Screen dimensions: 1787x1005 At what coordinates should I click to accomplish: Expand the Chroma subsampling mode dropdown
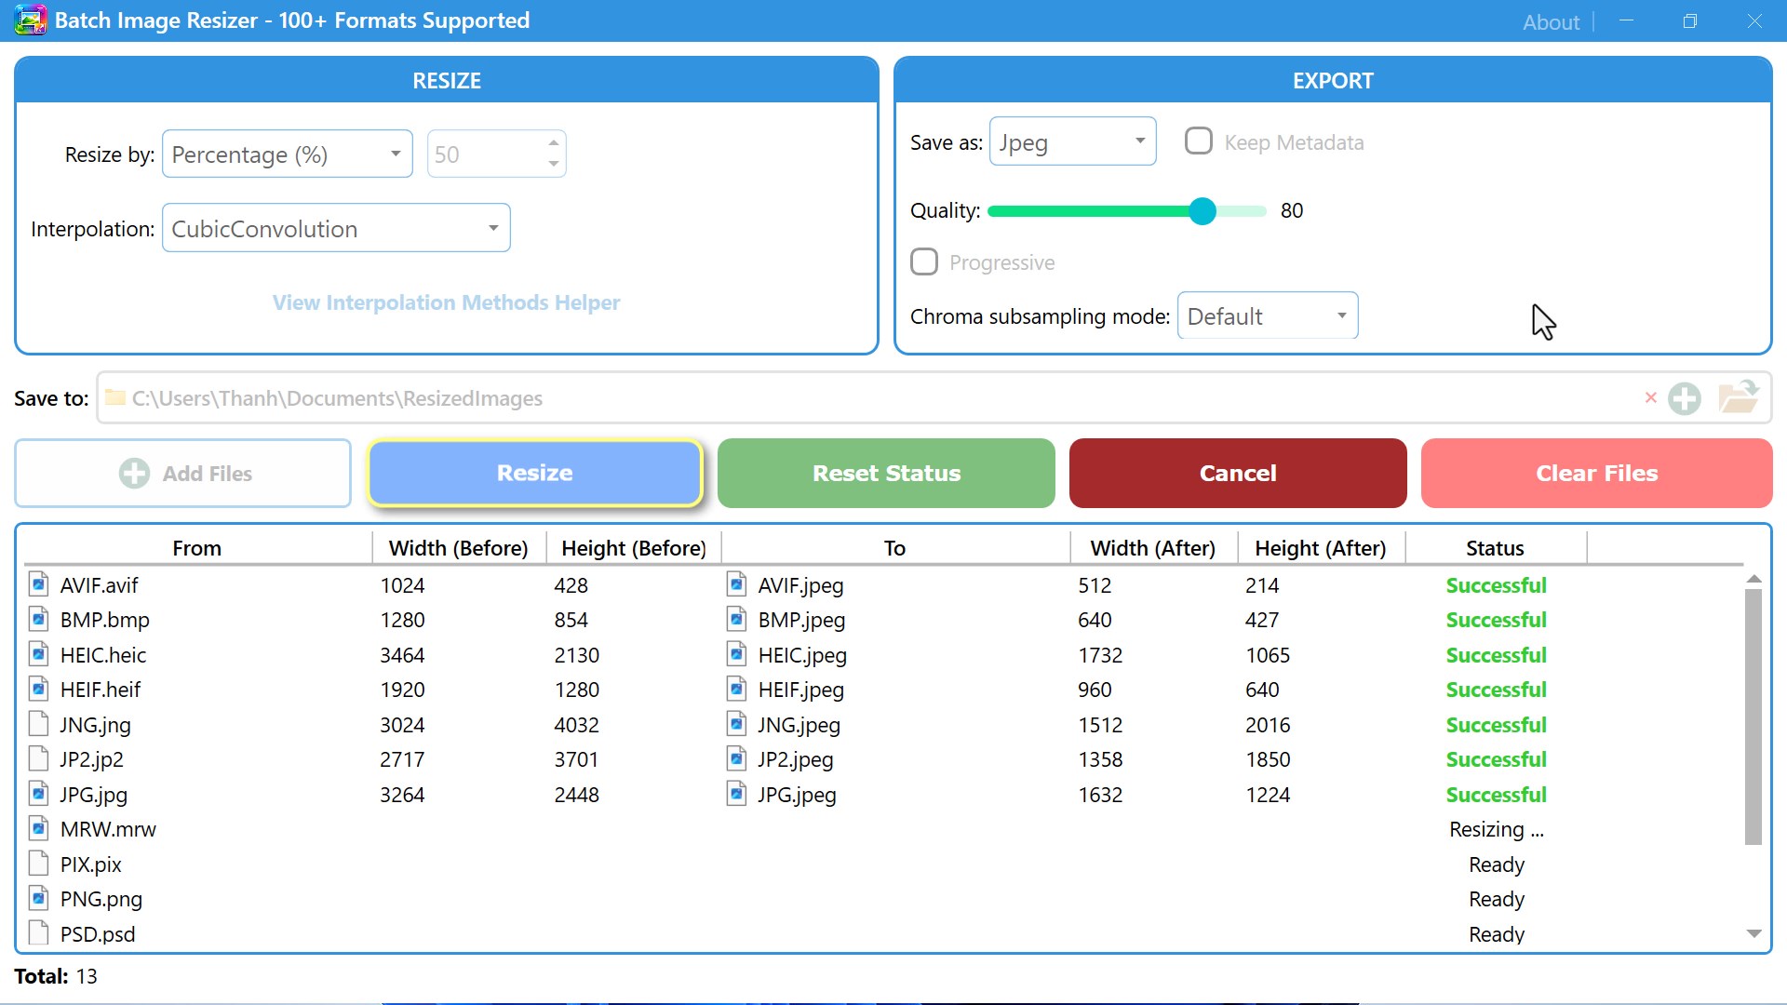1267,316
